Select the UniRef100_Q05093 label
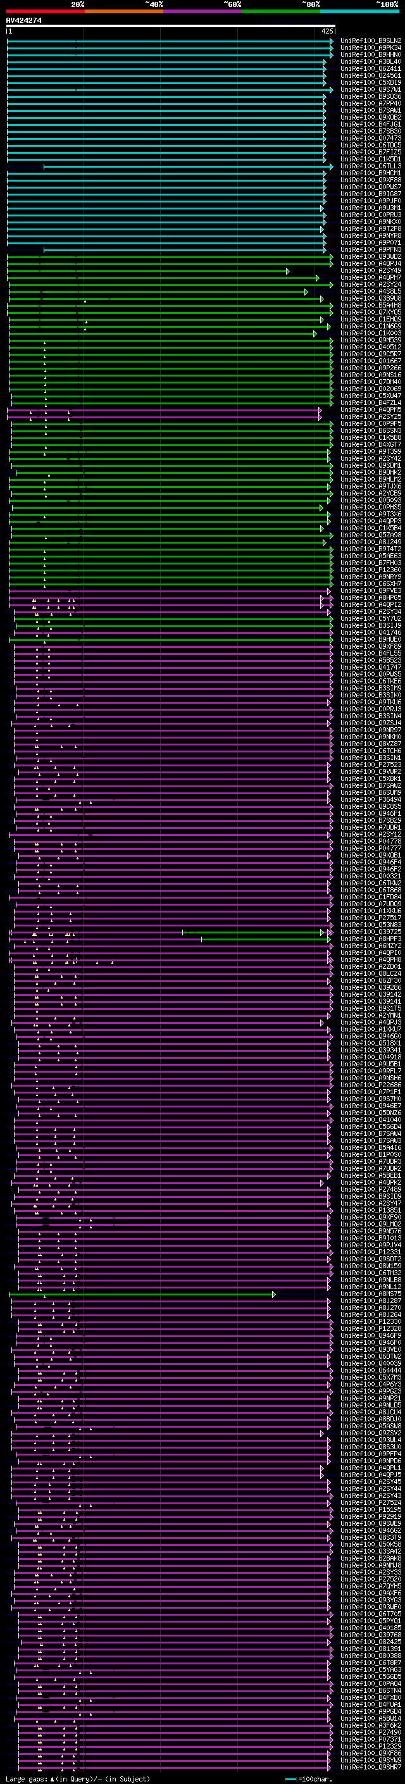 pyautogui.click(x=371, y=500)
